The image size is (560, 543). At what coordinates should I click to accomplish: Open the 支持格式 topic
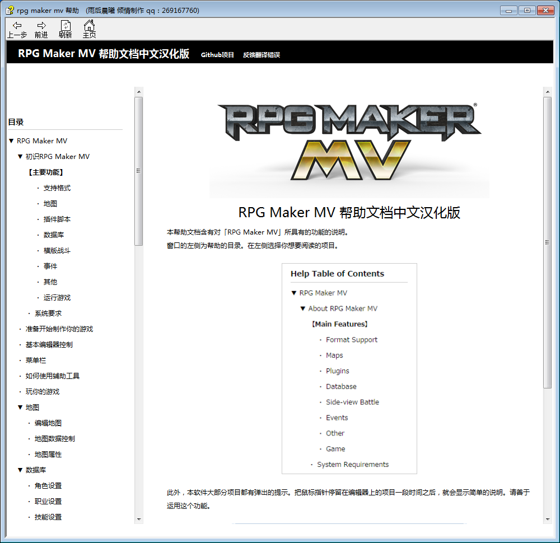point(57,188)
